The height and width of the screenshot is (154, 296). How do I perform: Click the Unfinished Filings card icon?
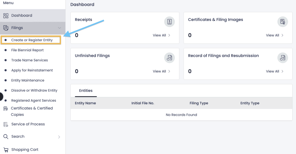(169, 58)
